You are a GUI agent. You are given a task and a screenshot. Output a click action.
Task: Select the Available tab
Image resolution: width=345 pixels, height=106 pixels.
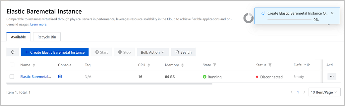(x=18, y=37)
